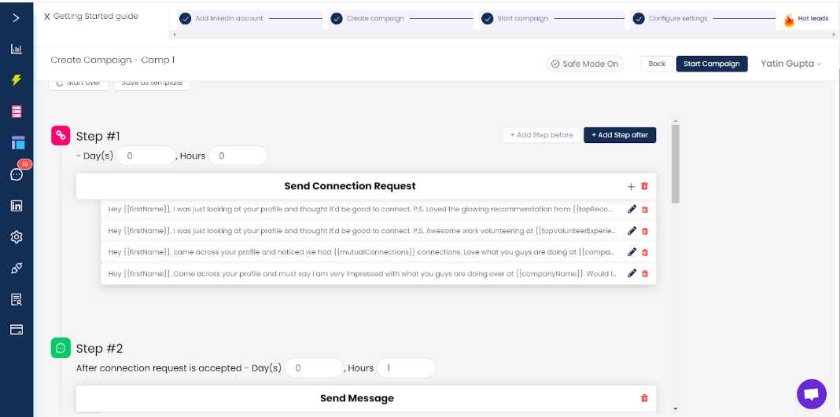The width and height of the screenshot is (840, 417).
Task: Click the Start Campaign button
Action: [712, 64]
